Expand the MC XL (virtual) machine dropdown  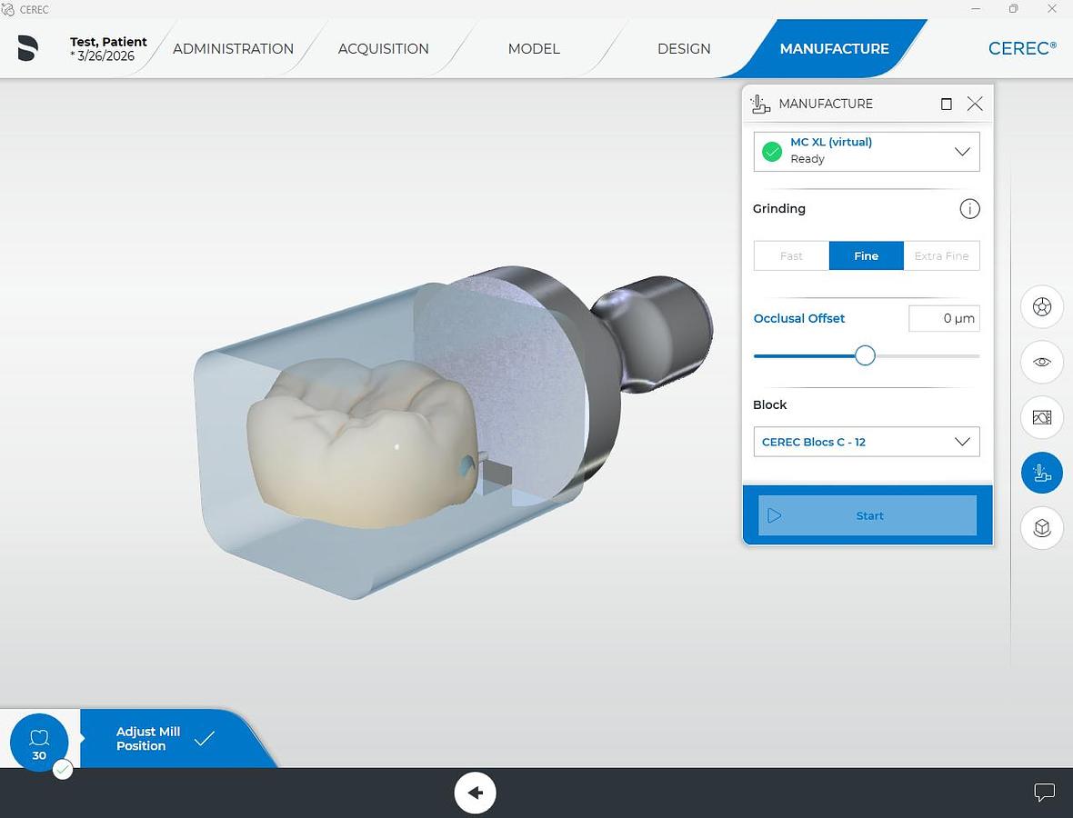coord(962,151)
